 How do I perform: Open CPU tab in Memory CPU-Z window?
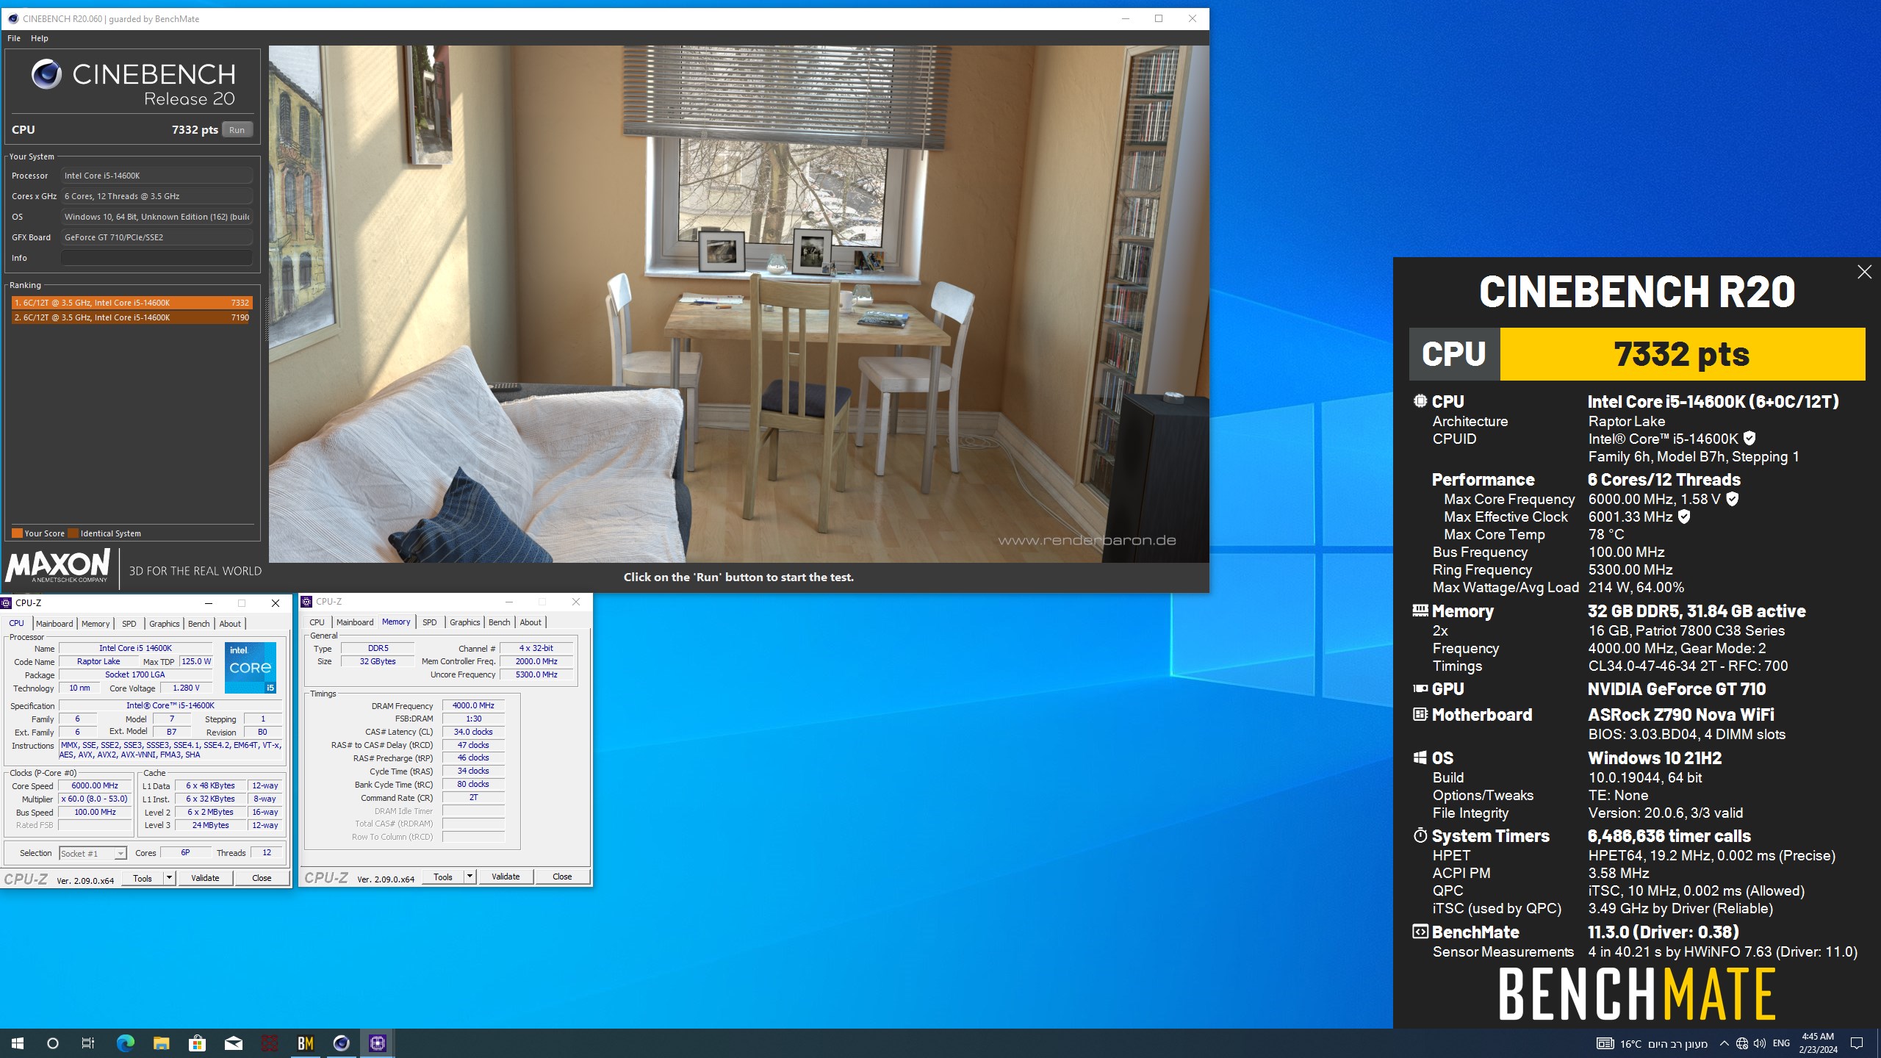tap(317, 622)
